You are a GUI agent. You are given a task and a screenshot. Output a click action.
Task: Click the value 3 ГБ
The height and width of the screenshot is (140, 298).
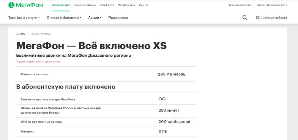point(163,131)
